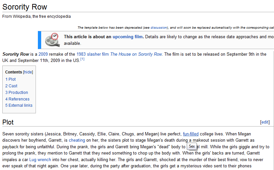
Task: Click the film reel clock icon
Action: [52, 40]
